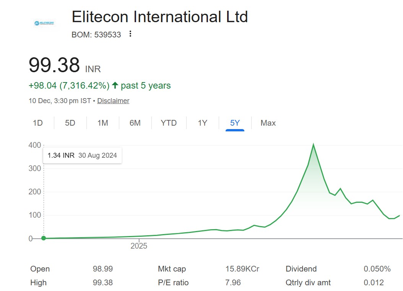Click the green upward arrow icon
Screen dimensions: 403x291
(115, 86)
